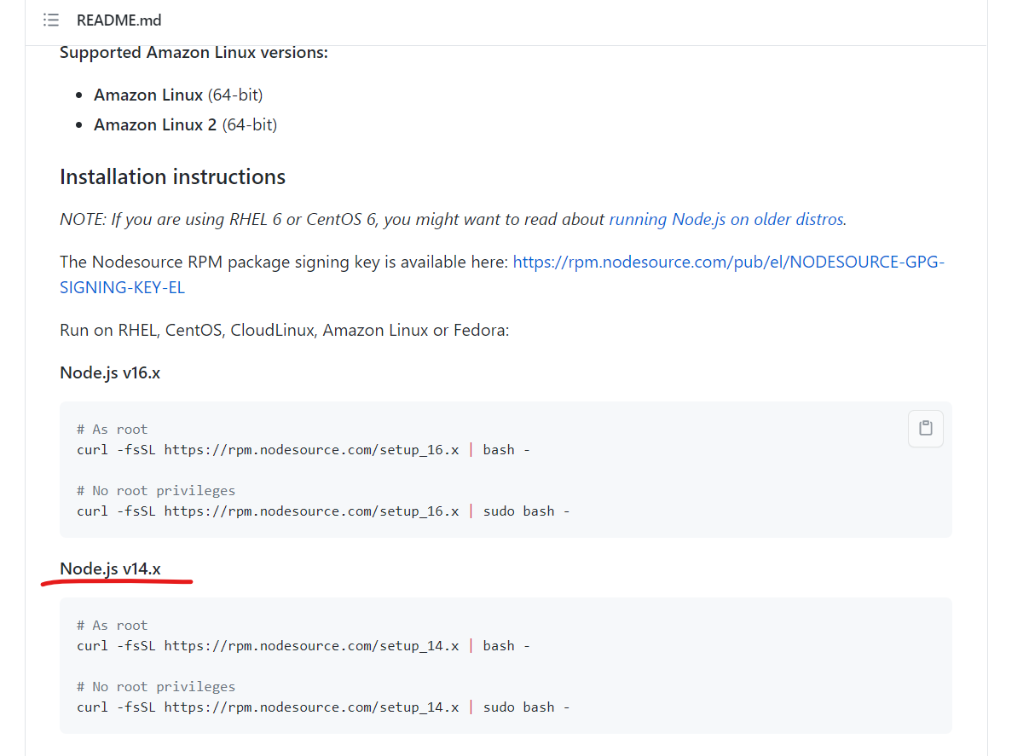Click the Installation instructions heading

click(172, 177)
